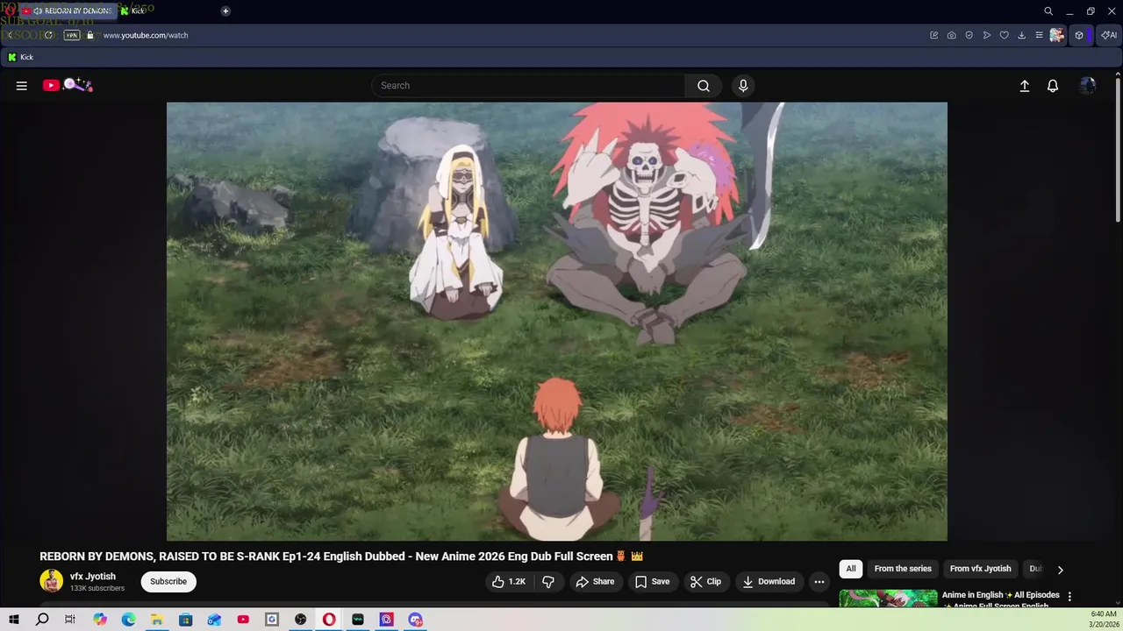The height and width of the screenshot is (631, 1123).
Task: Open browser downloads panel
Action: point(1022,35)
